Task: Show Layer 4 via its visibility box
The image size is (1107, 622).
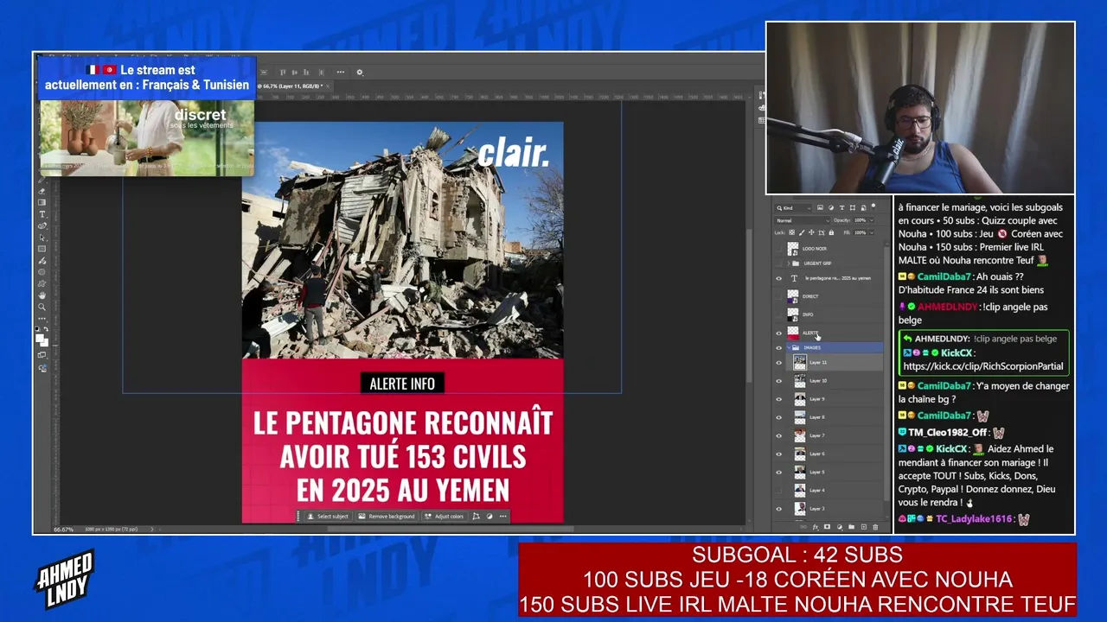Action: [778, 490]
